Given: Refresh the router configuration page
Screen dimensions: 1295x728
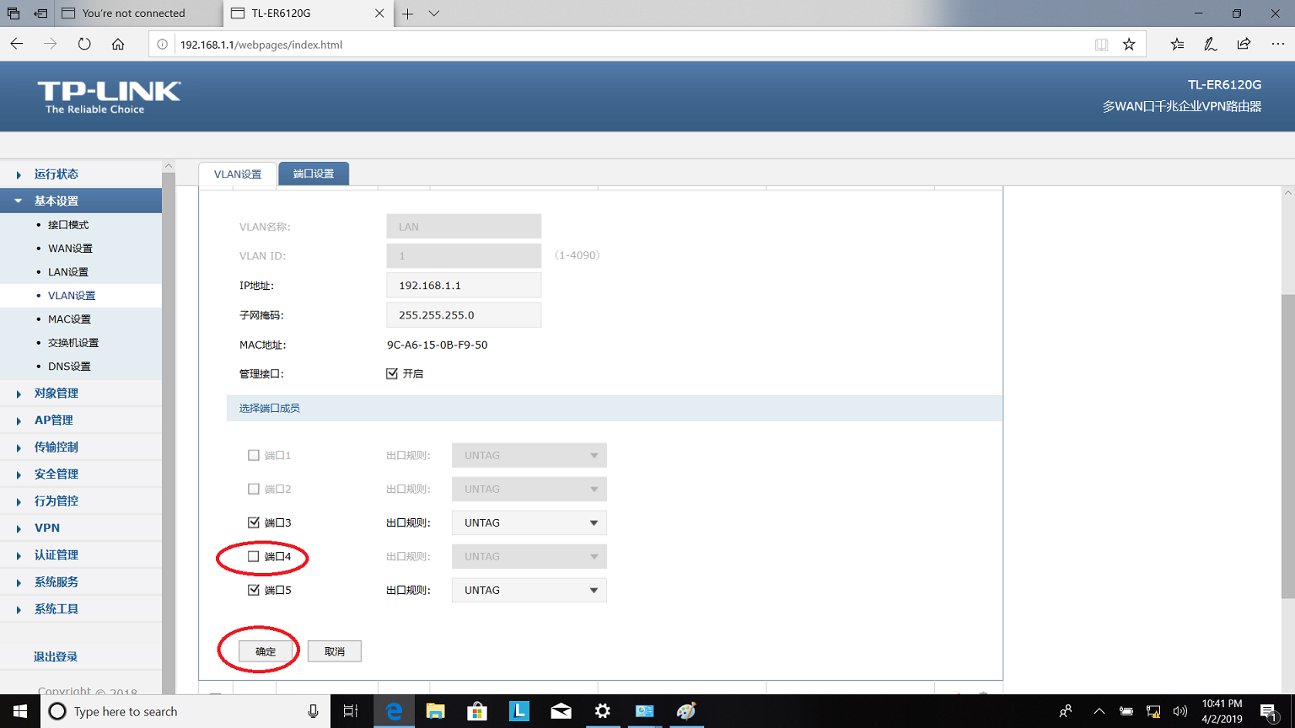Looking at the screenshot, I should 84,44.
